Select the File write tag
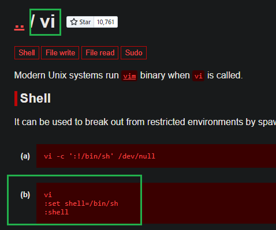The width and height of the screenshot is (276, 230). tap(60, 52)
